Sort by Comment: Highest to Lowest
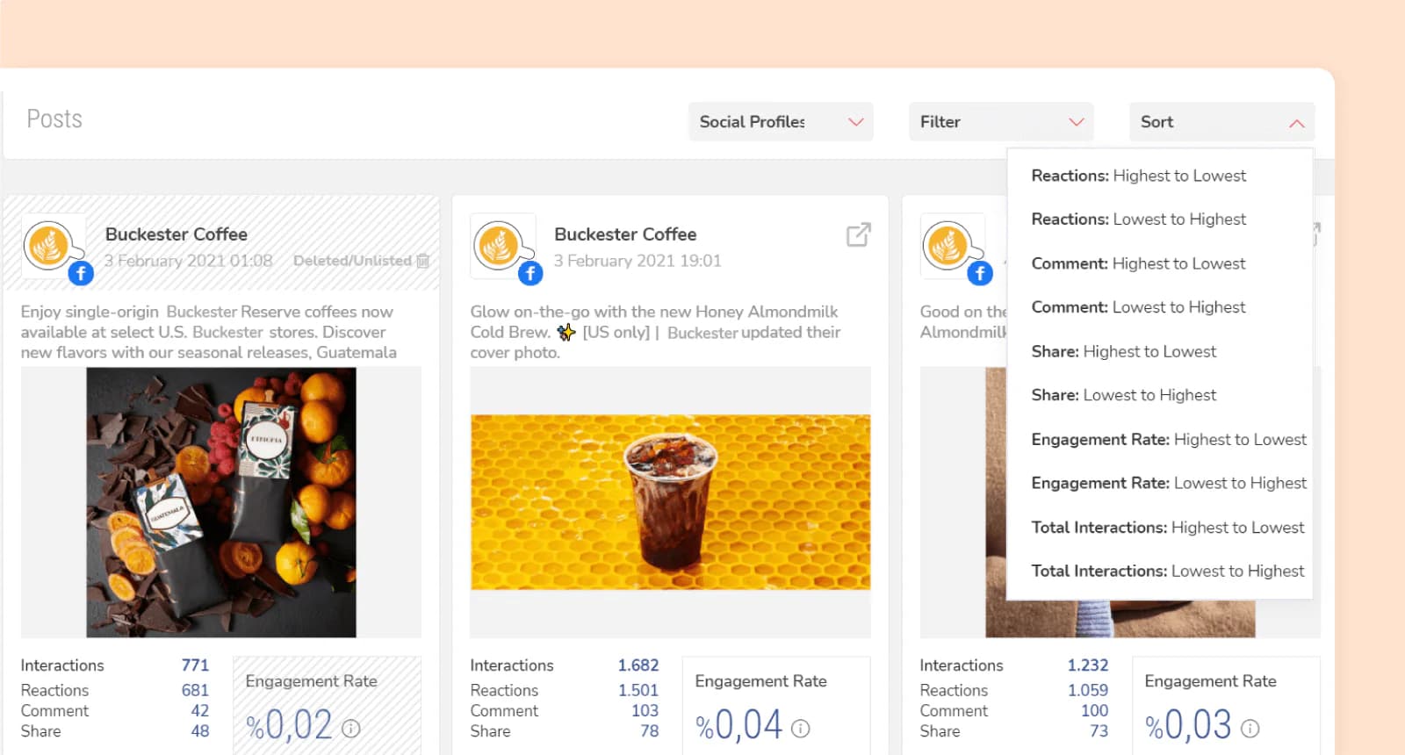 coord(1138,263)
